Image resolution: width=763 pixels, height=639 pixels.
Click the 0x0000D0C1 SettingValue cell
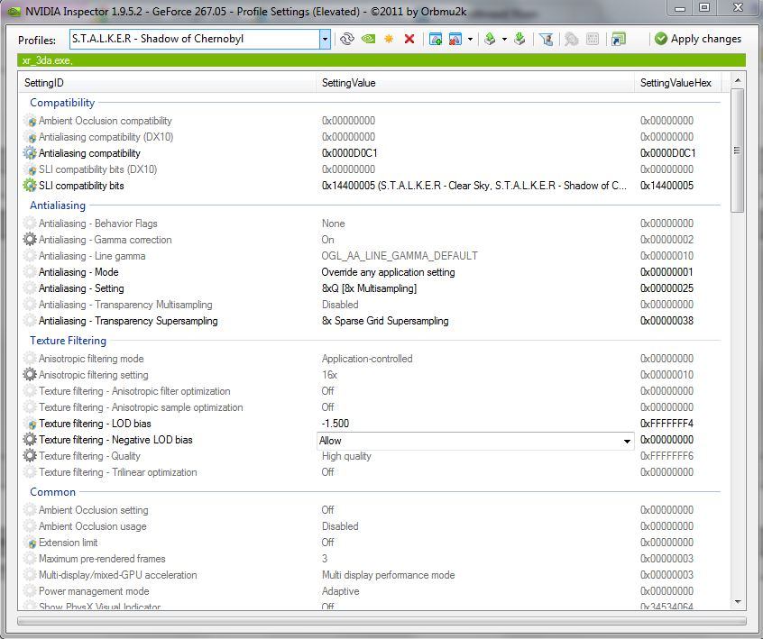(x=349, y=153)
